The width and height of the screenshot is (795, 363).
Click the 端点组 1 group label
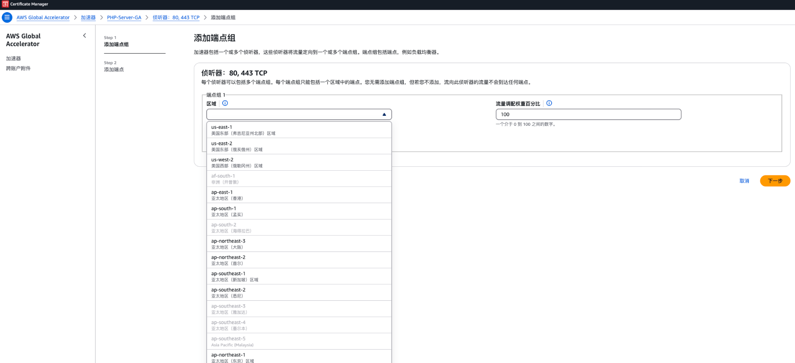coord(216,95)
